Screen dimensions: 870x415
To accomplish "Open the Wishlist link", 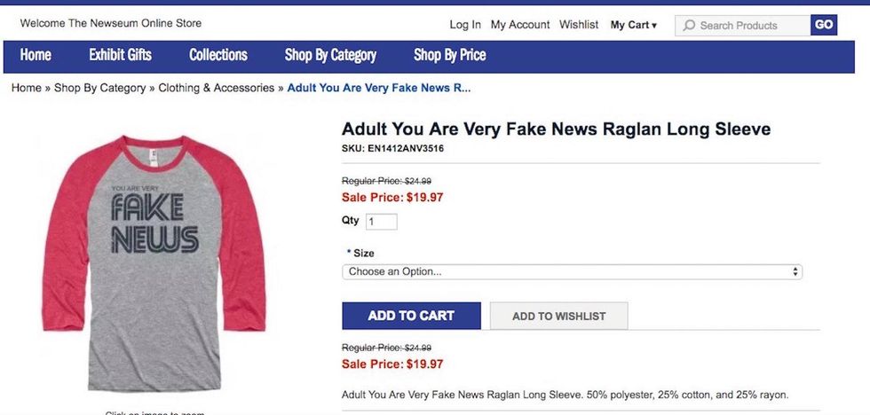I will (x=579, y=25).
